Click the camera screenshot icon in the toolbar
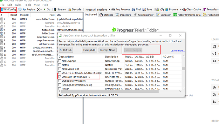Screen dimensions: 219x124 157,9
